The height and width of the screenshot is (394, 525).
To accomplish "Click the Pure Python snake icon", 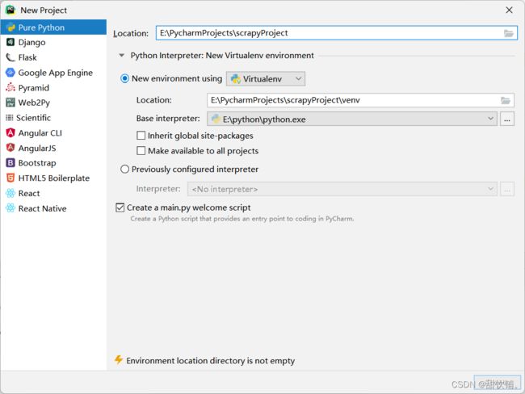I will point(10,27).
